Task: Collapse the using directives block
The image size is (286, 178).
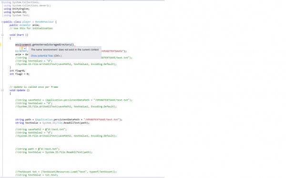Action: [2, 2]
